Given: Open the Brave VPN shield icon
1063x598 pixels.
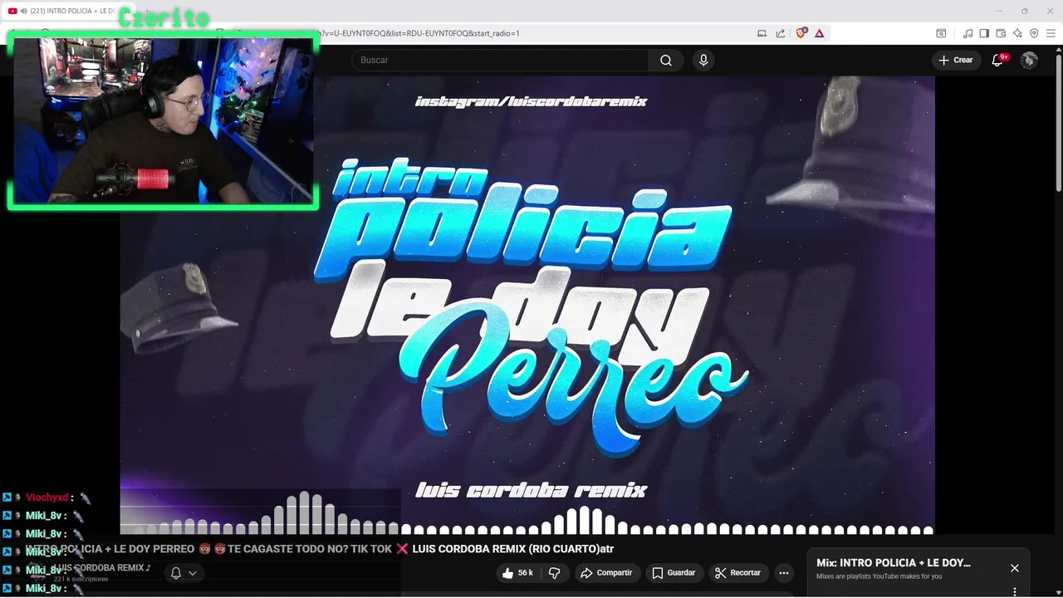Looking at the screenshot, I should point(1034,33).
